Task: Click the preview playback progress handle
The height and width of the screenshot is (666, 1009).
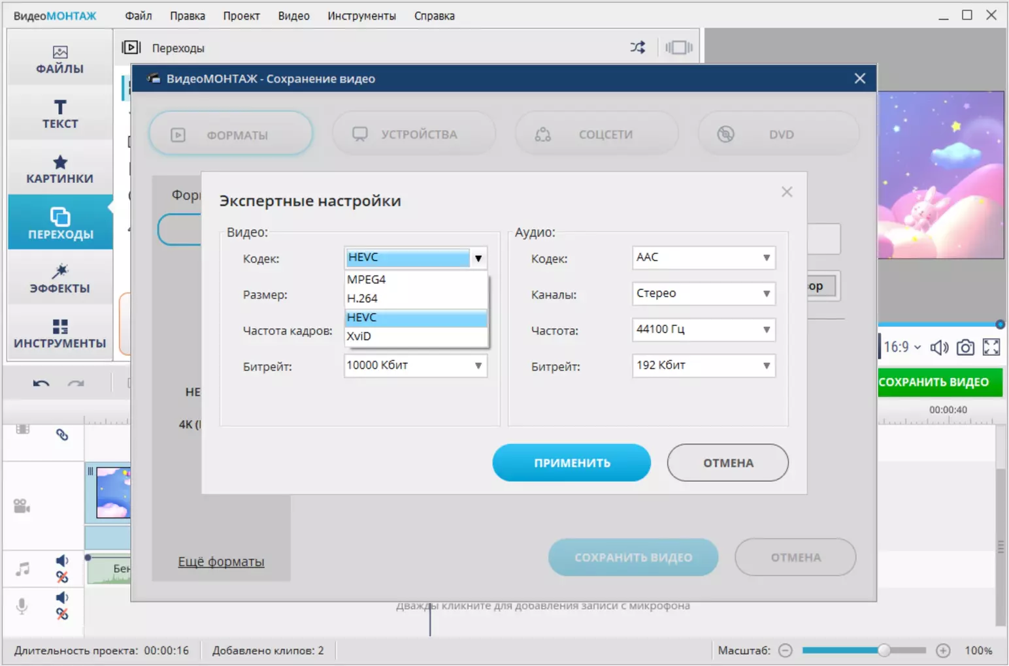Action: tap(1000, 325)
